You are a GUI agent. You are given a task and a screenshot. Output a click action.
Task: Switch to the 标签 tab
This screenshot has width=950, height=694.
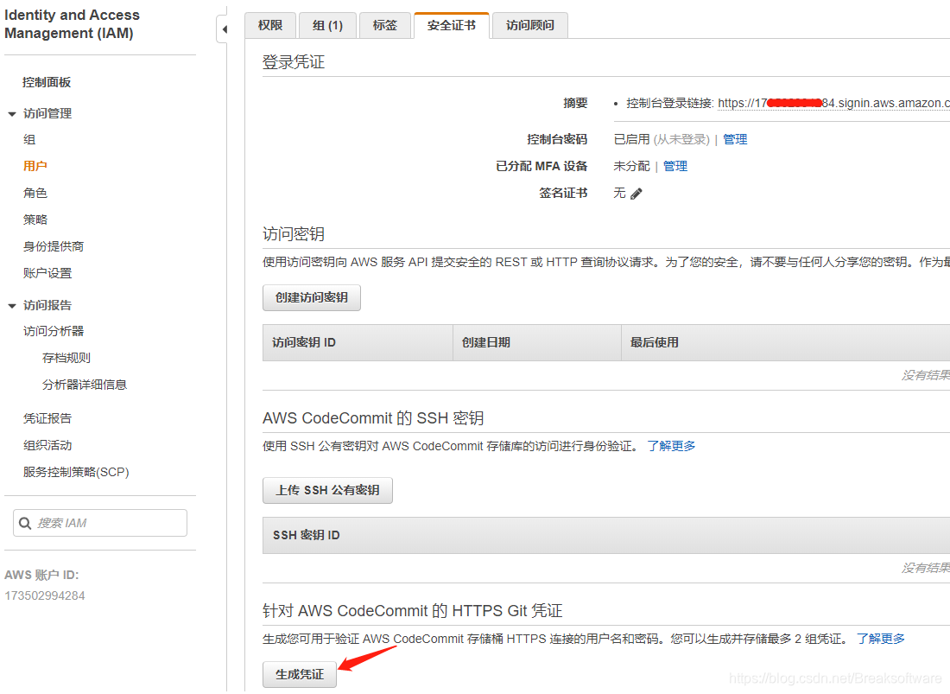coord(384,25)
